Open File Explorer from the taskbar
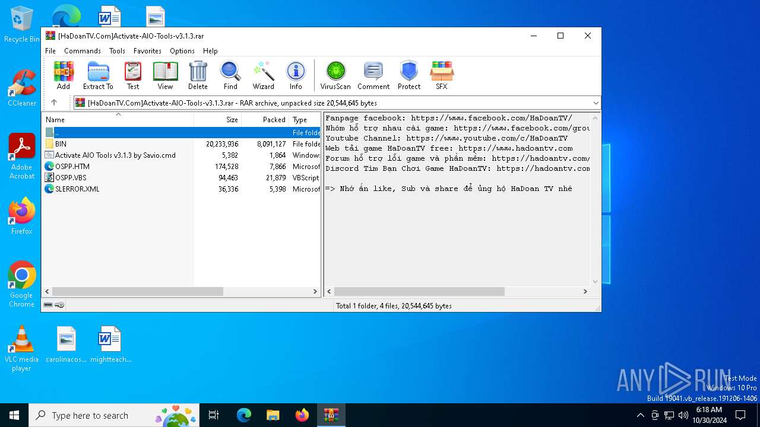 click(x=273, y=415)
